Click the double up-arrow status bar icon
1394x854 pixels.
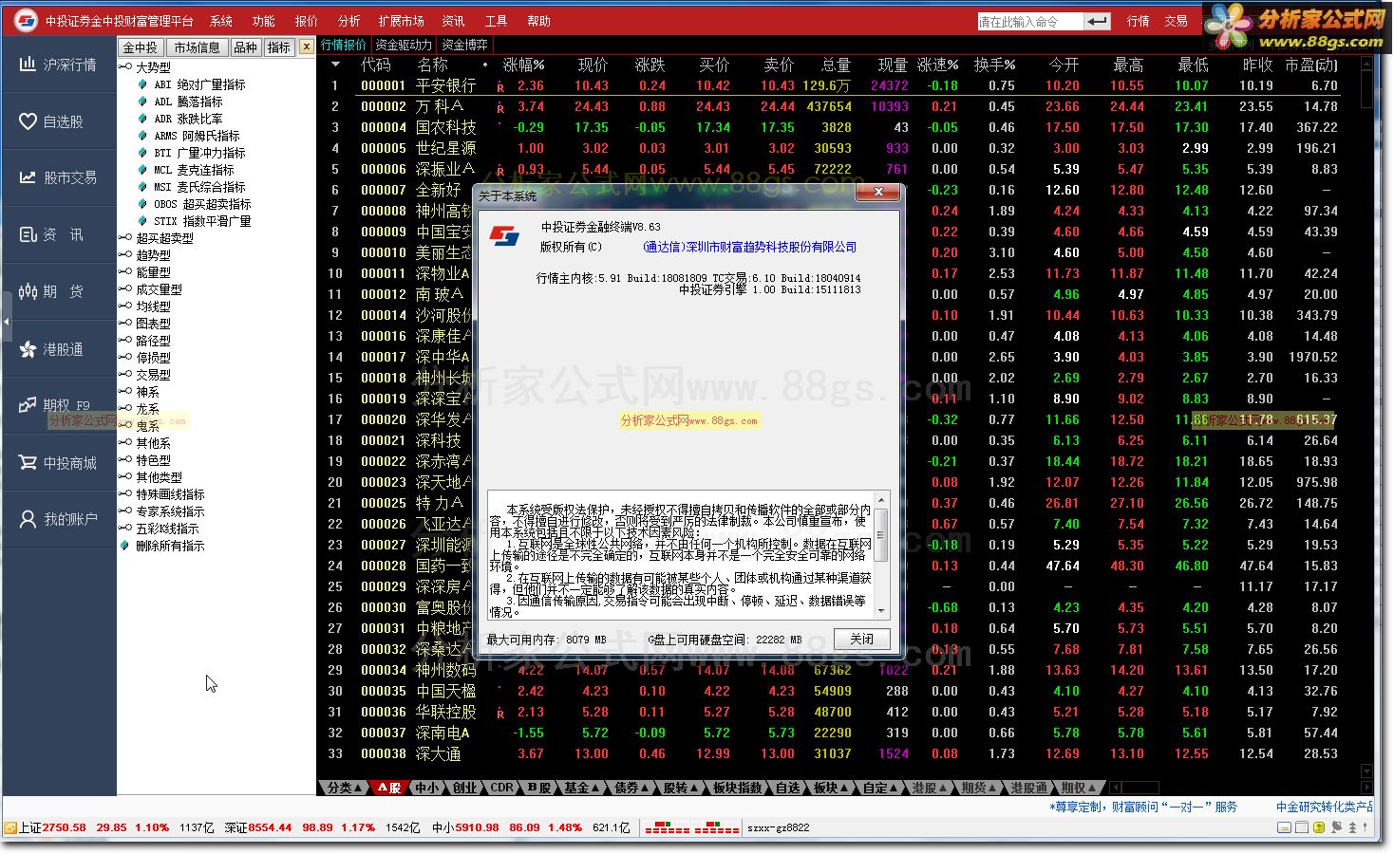(x=1352, y=827)
